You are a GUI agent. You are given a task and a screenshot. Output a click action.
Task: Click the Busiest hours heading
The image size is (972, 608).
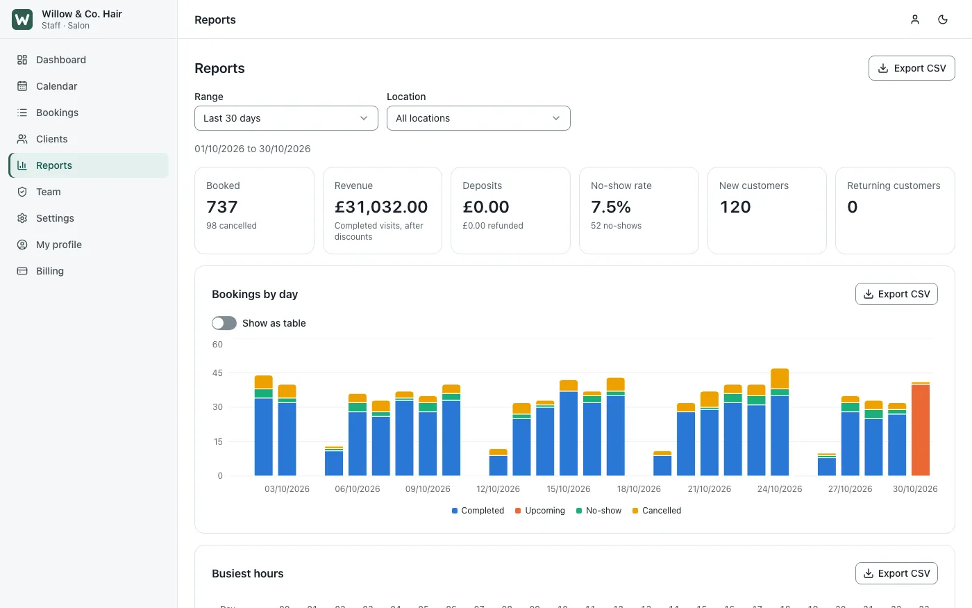[248, 573]
